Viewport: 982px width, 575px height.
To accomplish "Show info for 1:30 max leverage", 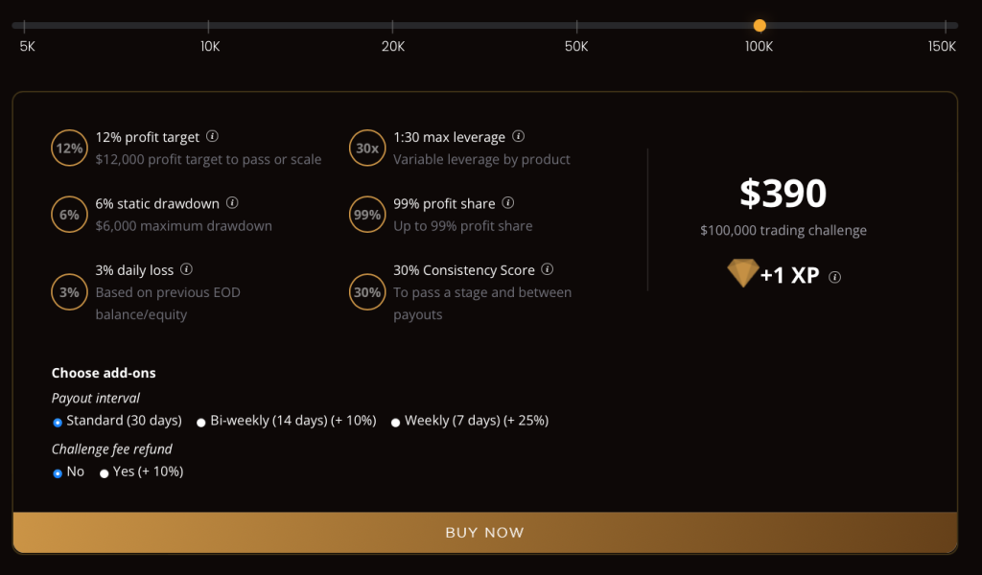I will tap(518, 136).
